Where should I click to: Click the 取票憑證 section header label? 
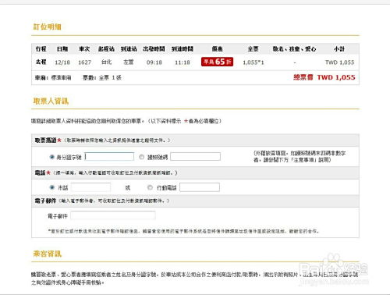tap(45, 140)
